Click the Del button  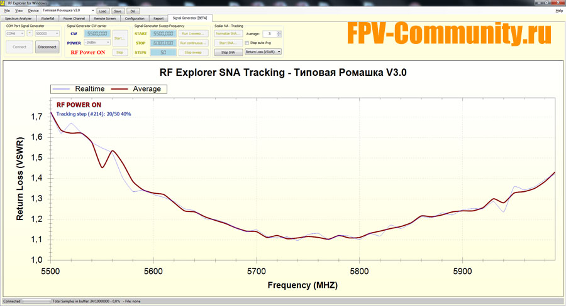tap(133, 11)
